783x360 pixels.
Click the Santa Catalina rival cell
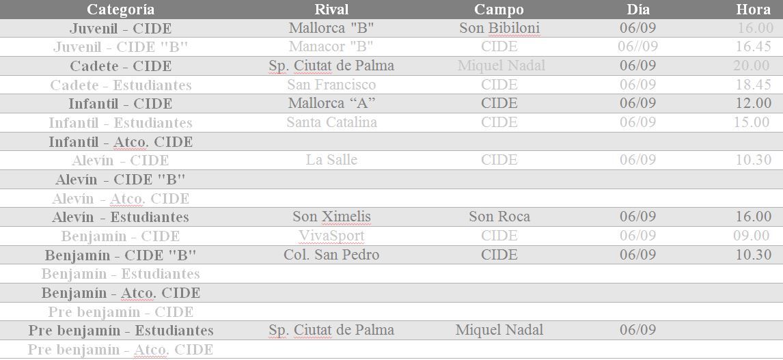coord(331,122)
